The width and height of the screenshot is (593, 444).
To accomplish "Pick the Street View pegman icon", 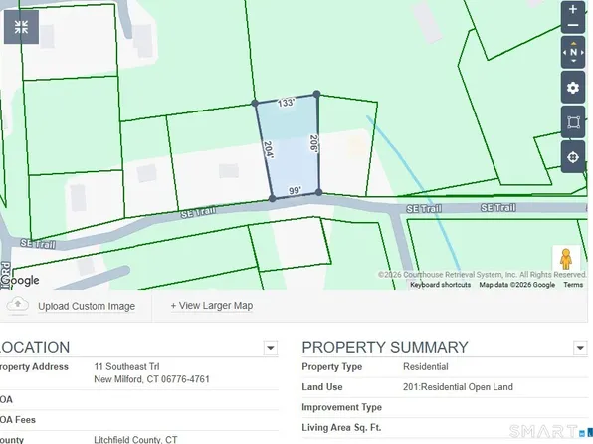I will click(x=566, y=259).
